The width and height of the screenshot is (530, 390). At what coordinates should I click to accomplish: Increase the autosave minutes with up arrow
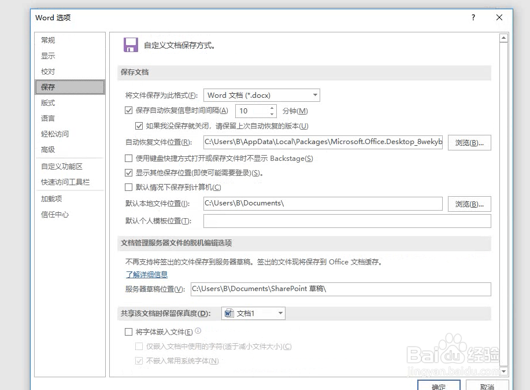click(x=272, y=108)
